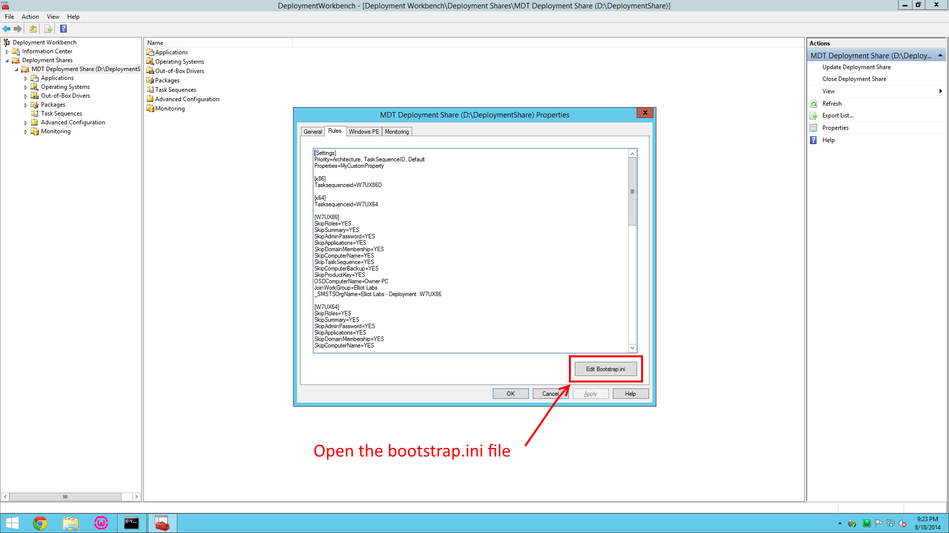Viewport: 949px width, 533px height.
Task: Close the Properties dialog
Action: pos(645,113)
